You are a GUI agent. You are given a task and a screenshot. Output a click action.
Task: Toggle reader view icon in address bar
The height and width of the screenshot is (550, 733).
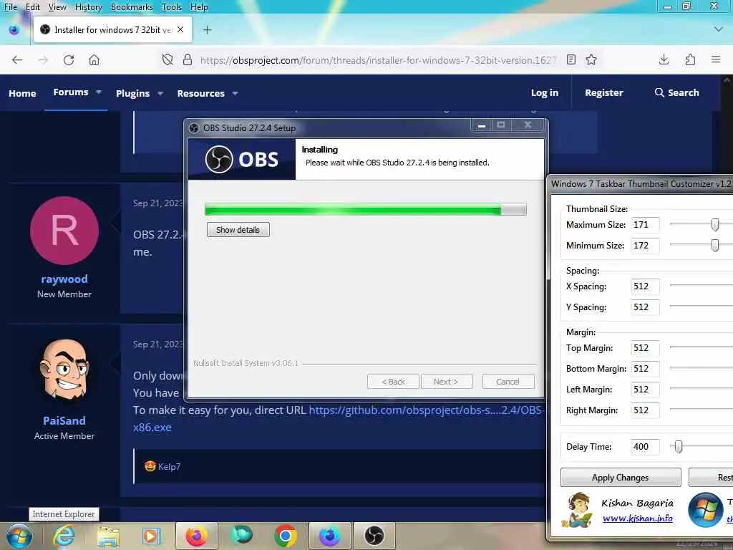click(x=571, y=60)
